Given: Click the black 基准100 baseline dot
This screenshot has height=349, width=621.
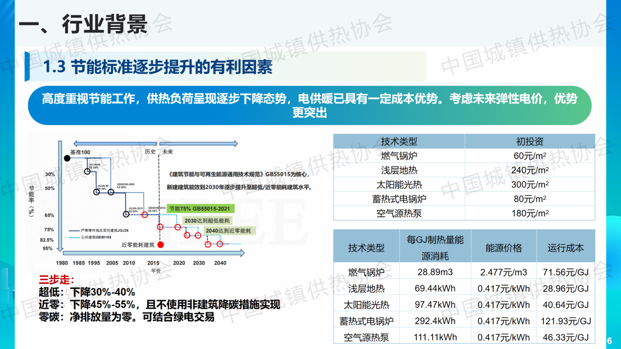Looking at the screenshot, I should (x=68, y=157).
